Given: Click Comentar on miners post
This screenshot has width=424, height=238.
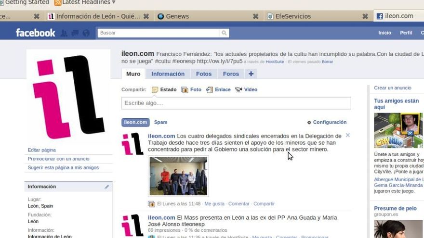Looking at the screenshot, I should tap(239, 204).
